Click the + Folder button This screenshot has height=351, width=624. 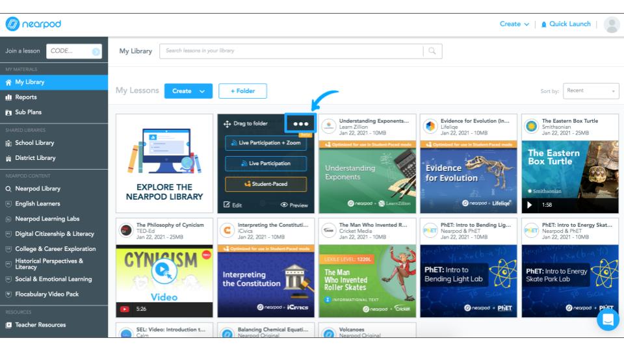tap(242, 91)
